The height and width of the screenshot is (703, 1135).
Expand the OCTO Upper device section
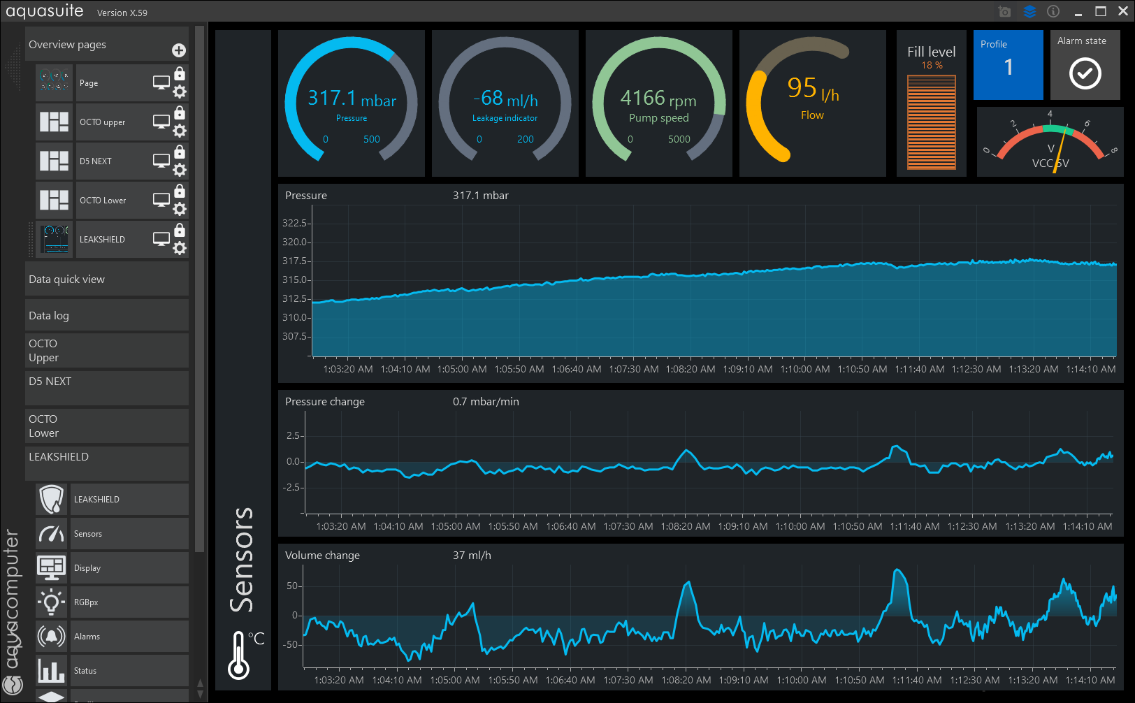[106, 351]
